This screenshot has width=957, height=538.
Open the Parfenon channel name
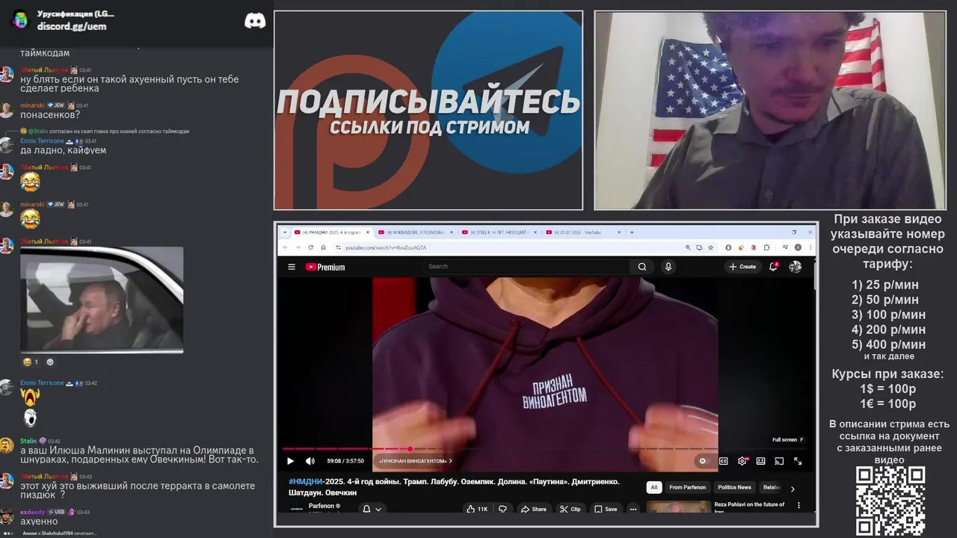[321, 506]
